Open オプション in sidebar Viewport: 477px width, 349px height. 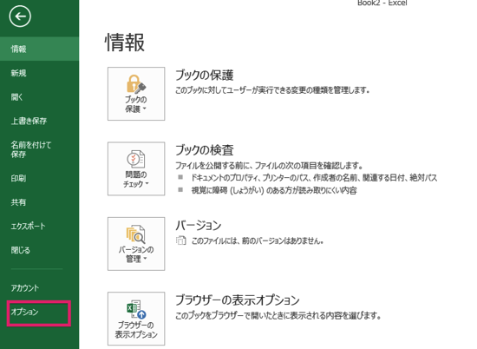tap(39, 313)
